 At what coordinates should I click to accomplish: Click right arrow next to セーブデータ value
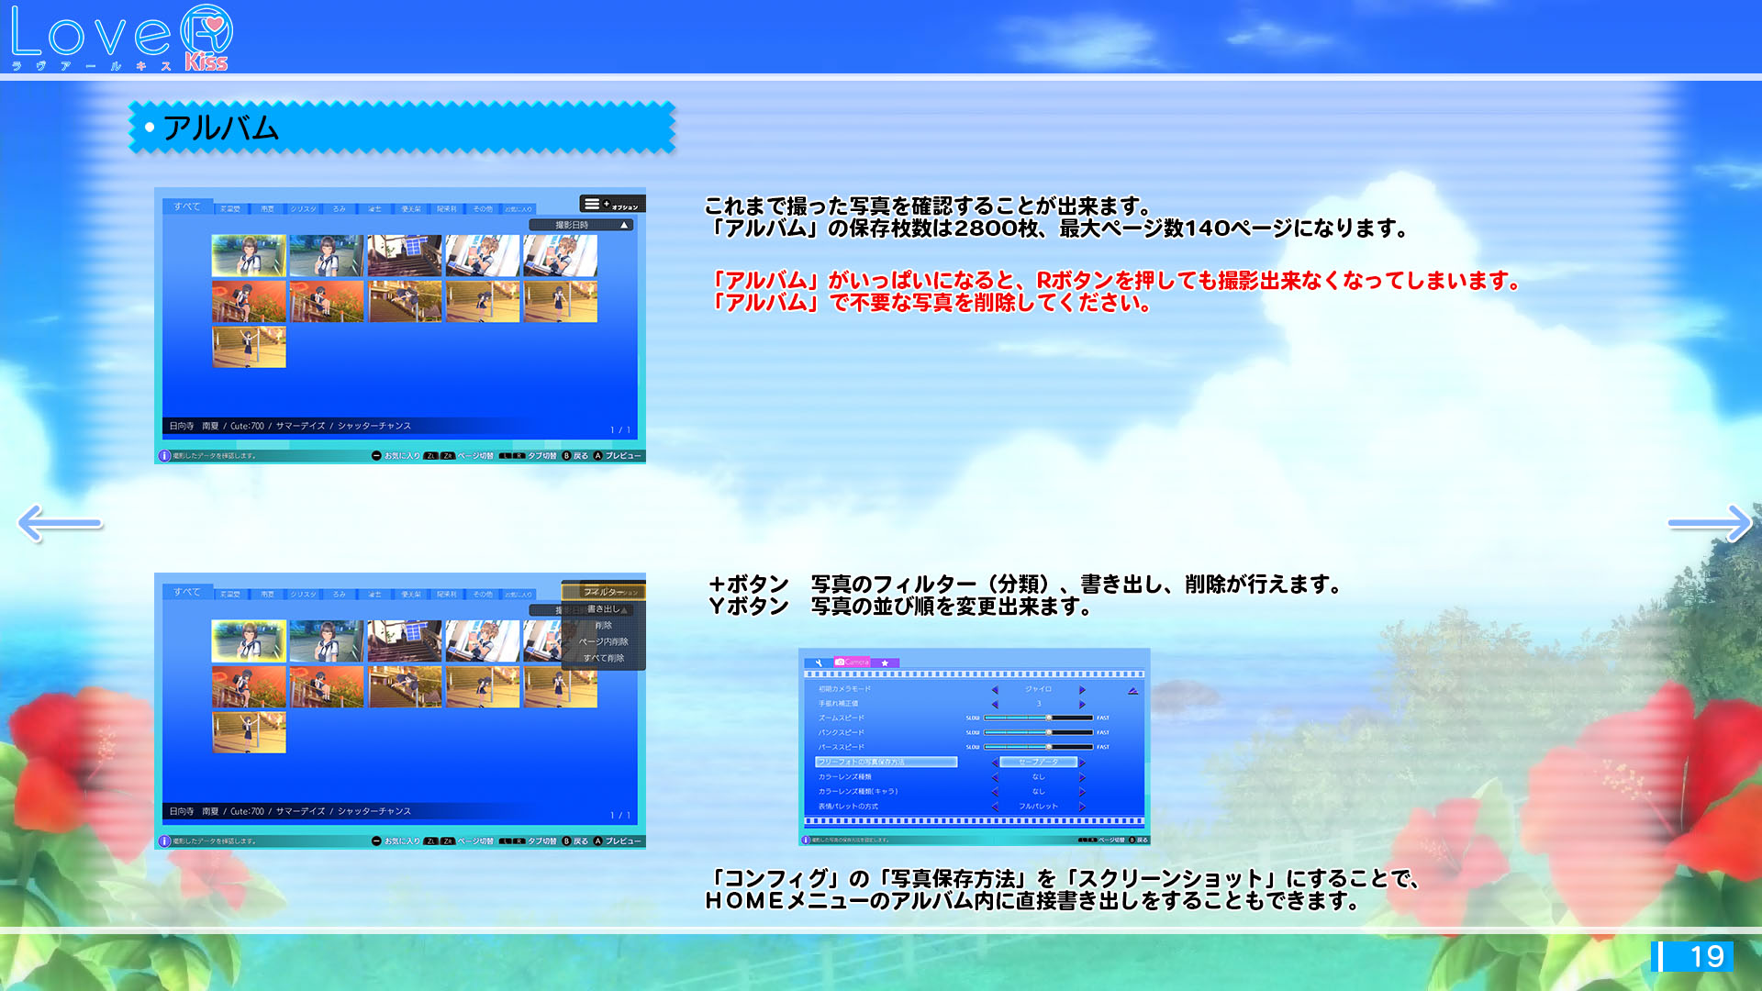point(1082,763)
